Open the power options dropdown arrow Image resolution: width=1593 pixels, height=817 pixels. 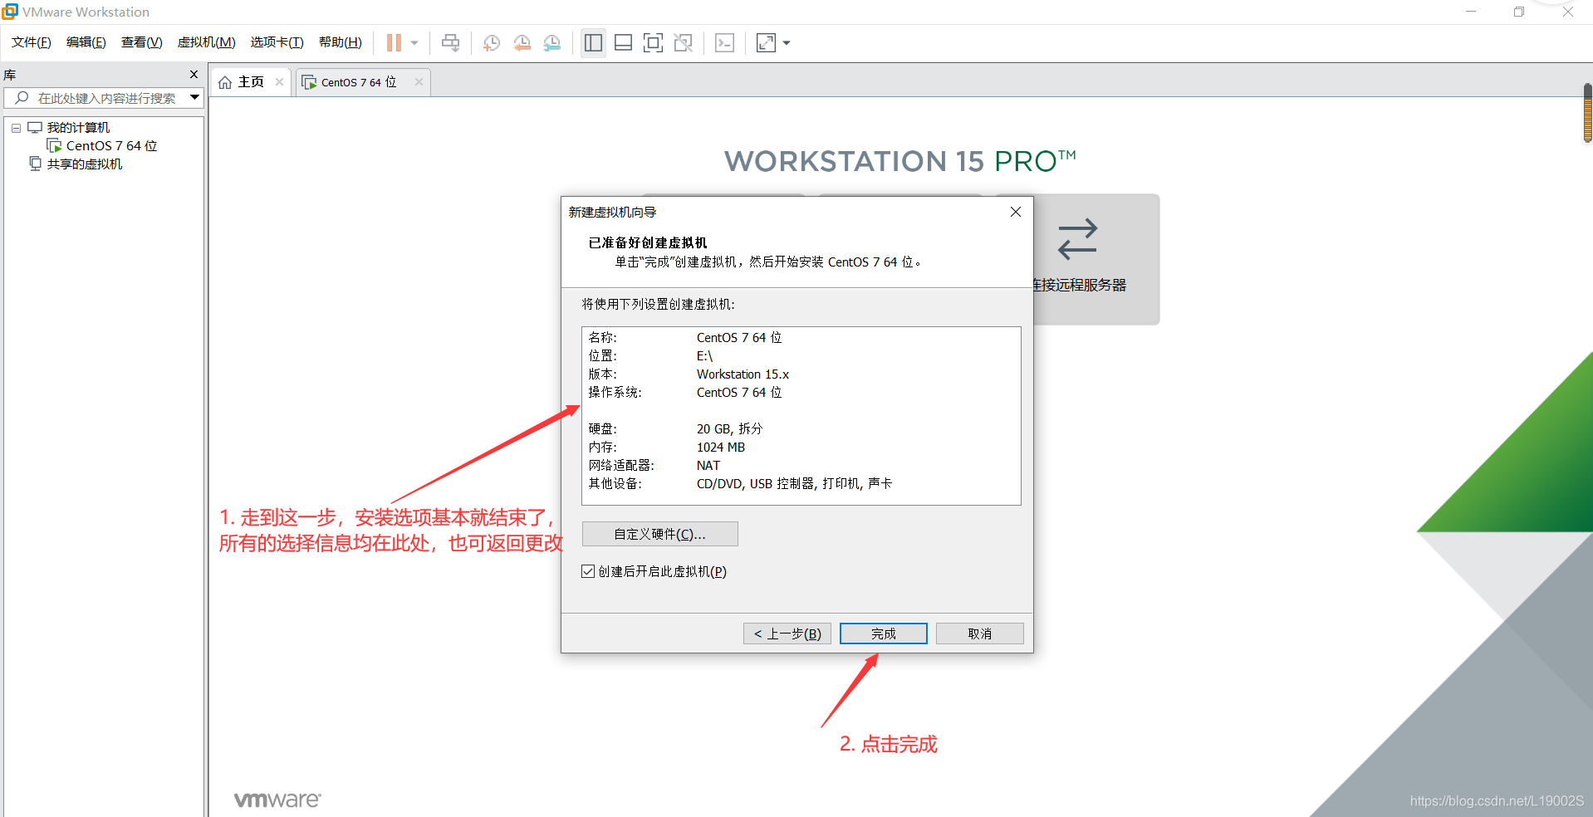click(414, 42)
